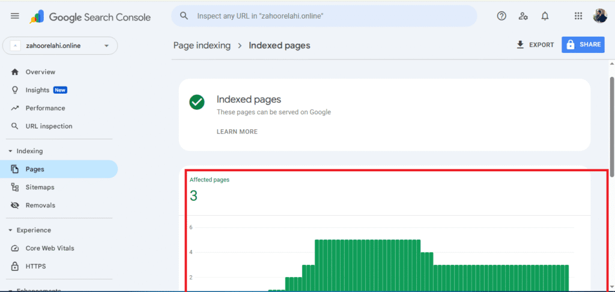Screen dimensions: 615x292
Task: Collapse the Experience section
Action: 29,230
